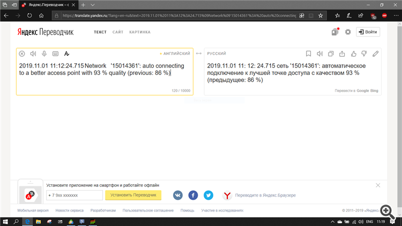
Task: Open translation in Google
Action: pyautogui.click(x=363, y=91)
